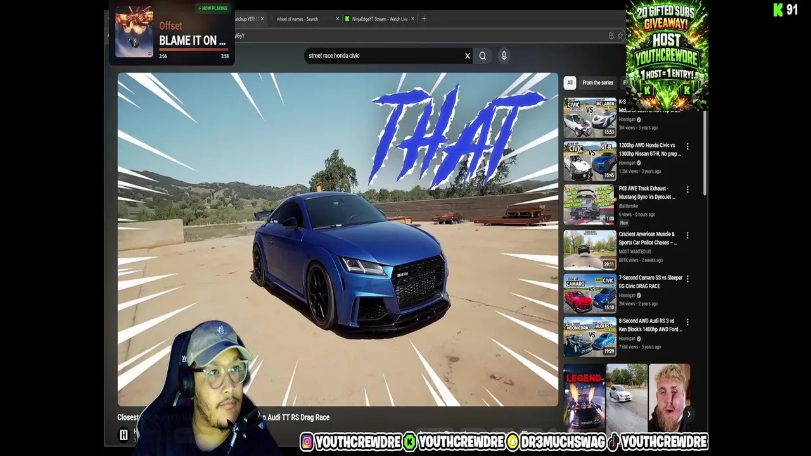Viewport: 811px width, 456px height.
Task: Click install app icon in address bar
Action: (611, 36)
